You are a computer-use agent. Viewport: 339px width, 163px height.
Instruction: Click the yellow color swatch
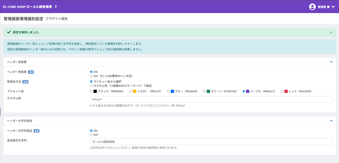135,91
